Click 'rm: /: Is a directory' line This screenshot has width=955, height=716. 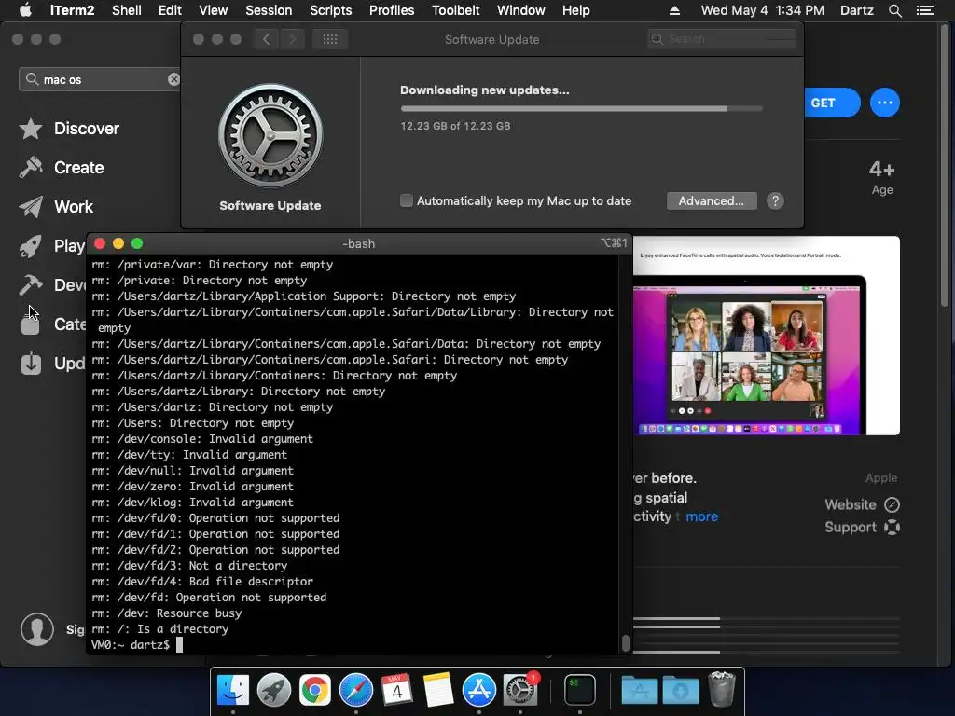(159, 629)
